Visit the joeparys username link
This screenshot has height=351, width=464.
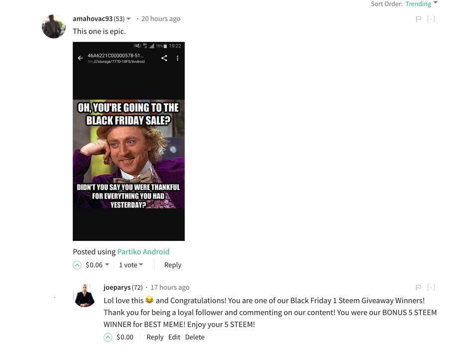(117, 287)
